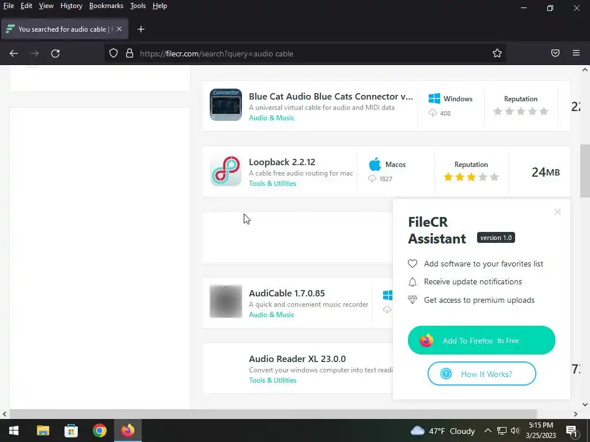Open the Loopback 2.2.12 title link
This screenshot has height=442, width=590.
(x=282, y=162)
